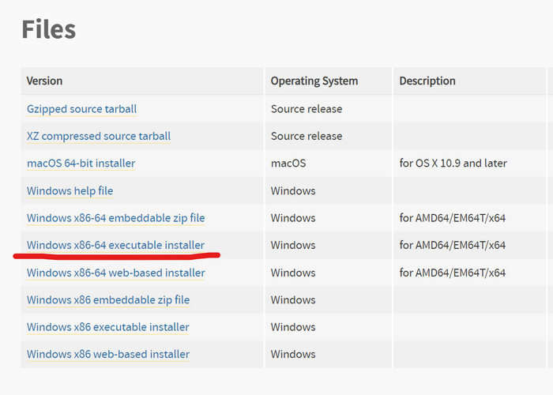Select Windows x86-64 web-based installer link
The width and height of the screenshot is (553, 395).
[x=115, y=273]
